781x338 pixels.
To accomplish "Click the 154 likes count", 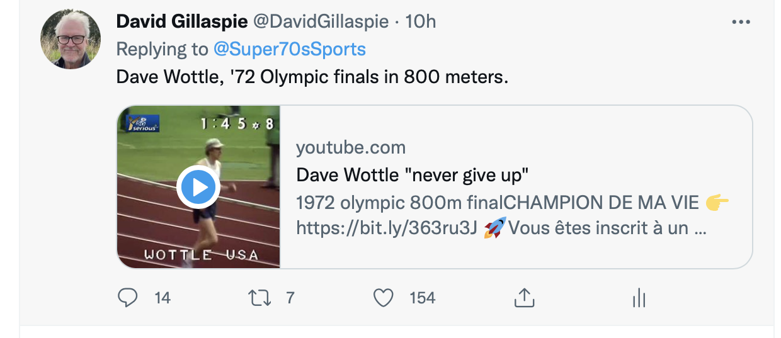I will pos(422,298).
